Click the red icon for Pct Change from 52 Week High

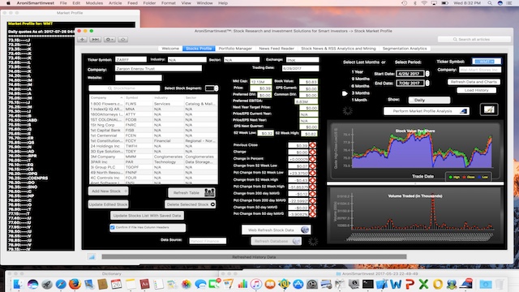pos(312,187)
